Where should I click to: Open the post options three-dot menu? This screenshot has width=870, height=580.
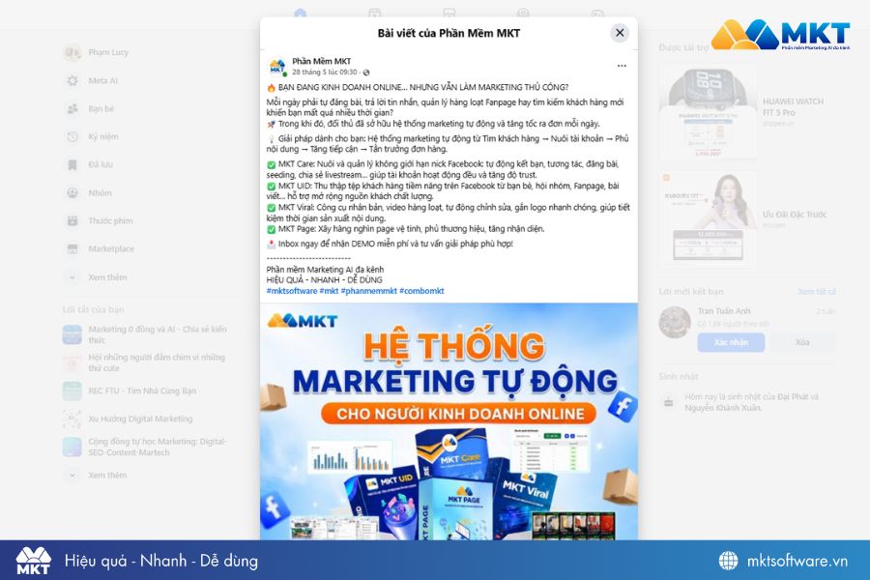[622, 66]
